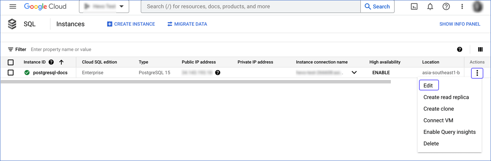Click the Type column header
Image resolution: width=491 pixels, height=161 pixels.
tap(143, 62)
